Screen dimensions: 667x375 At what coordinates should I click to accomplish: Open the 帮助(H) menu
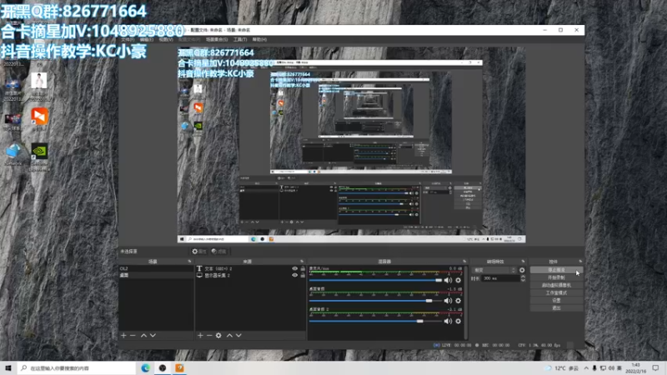pyautogui.click(x=260, y=39)
